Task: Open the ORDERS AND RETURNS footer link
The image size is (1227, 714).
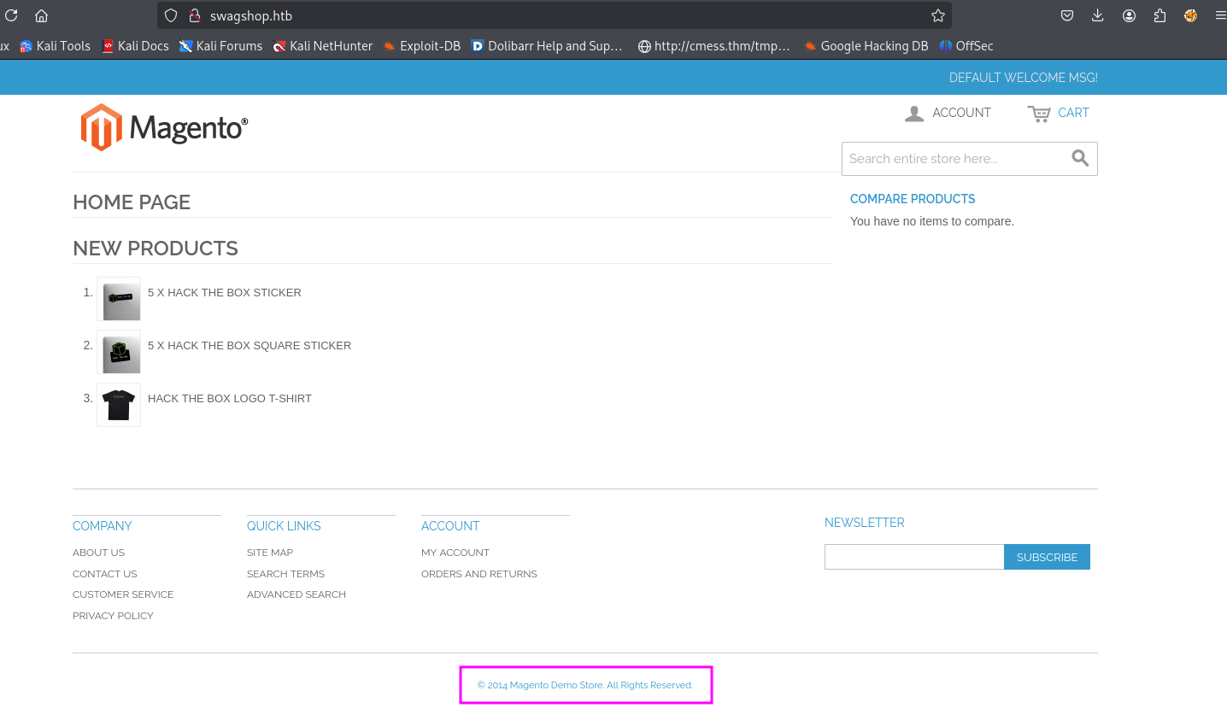Action: tap(479, 574)
